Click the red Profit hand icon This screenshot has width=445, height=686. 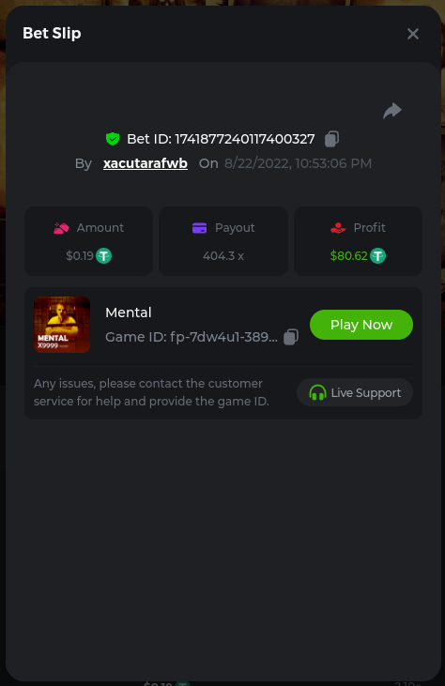(x=338, y=228)
